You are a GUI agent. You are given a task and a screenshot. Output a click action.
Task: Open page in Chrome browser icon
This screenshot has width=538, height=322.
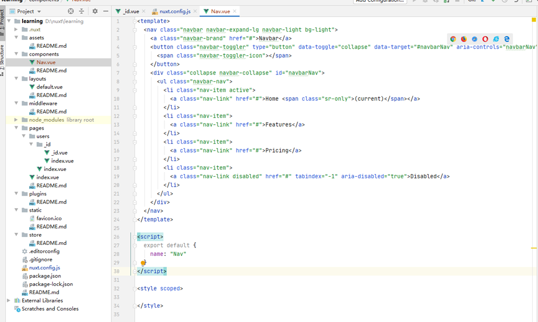(x=453, y=39)
